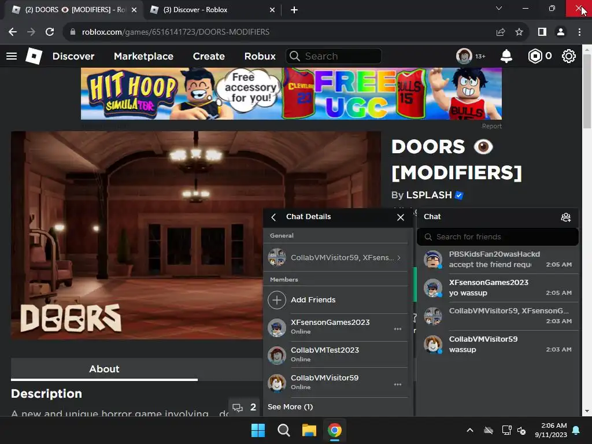Open the notifications bell in Roblox header
Screen dimensions: 592x444
tap(506, 56)
